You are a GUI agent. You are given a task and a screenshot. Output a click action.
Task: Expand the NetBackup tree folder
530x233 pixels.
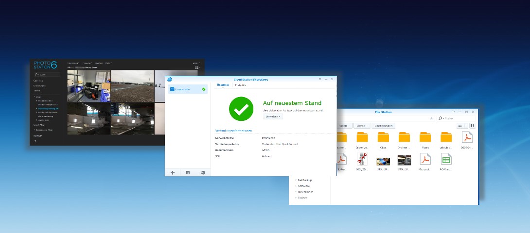(304, 180)
